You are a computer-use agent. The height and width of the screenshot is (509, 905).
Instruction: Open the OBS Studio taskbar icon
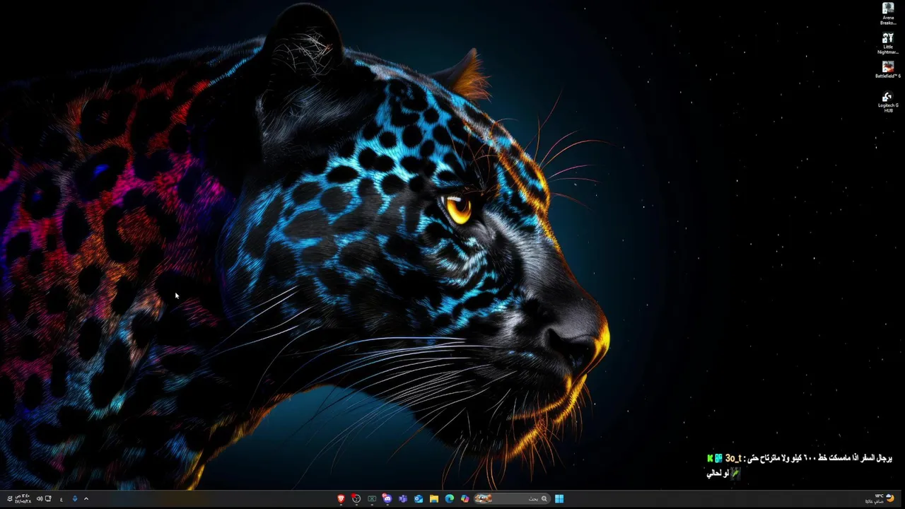coord(356,498)
